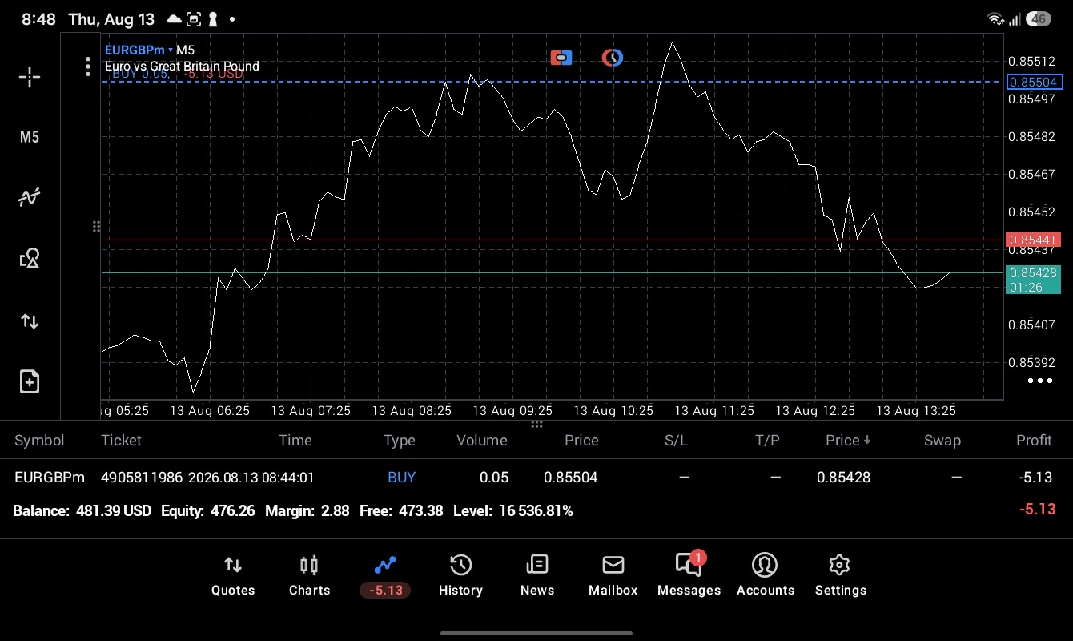Open the three-dot chart menu
Image resolution: width=1073 pixels, height=641 pixels.
88,67
